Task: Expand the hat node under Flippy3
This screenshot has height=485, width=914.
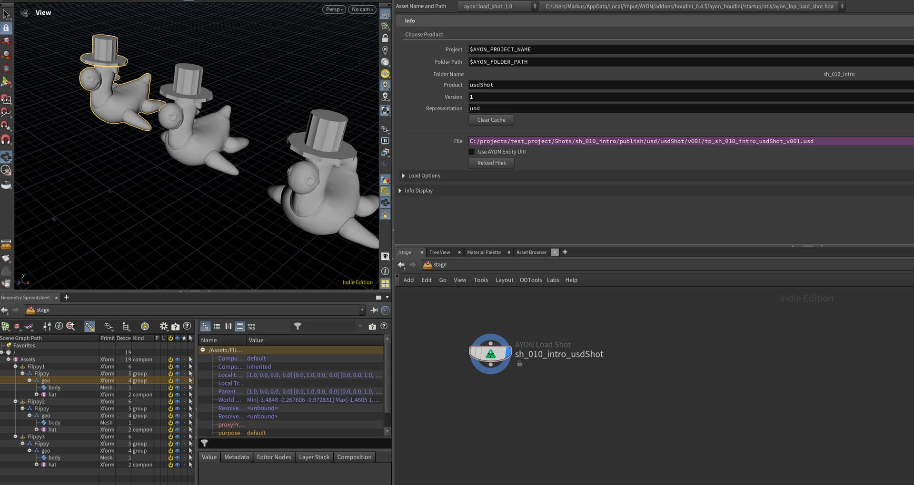Action: click(36, 465)
